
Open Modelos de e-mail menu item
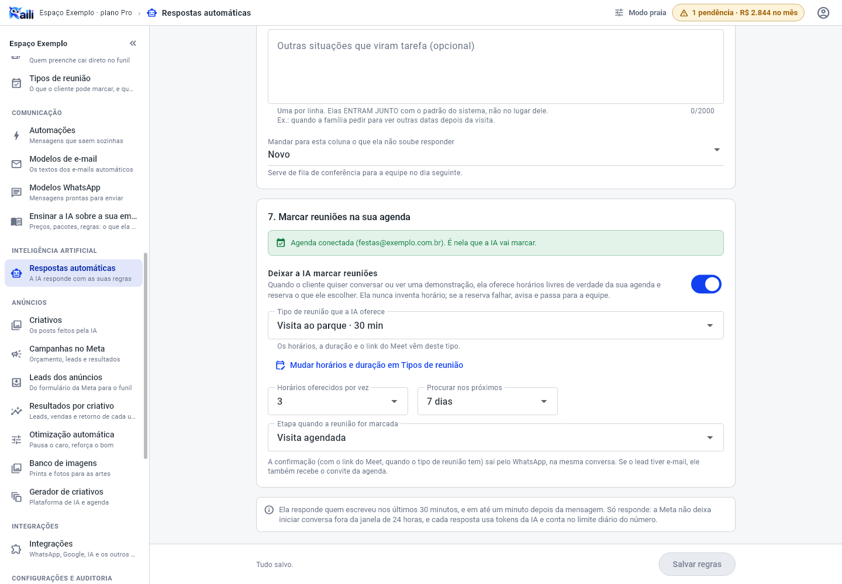[74, 164]
